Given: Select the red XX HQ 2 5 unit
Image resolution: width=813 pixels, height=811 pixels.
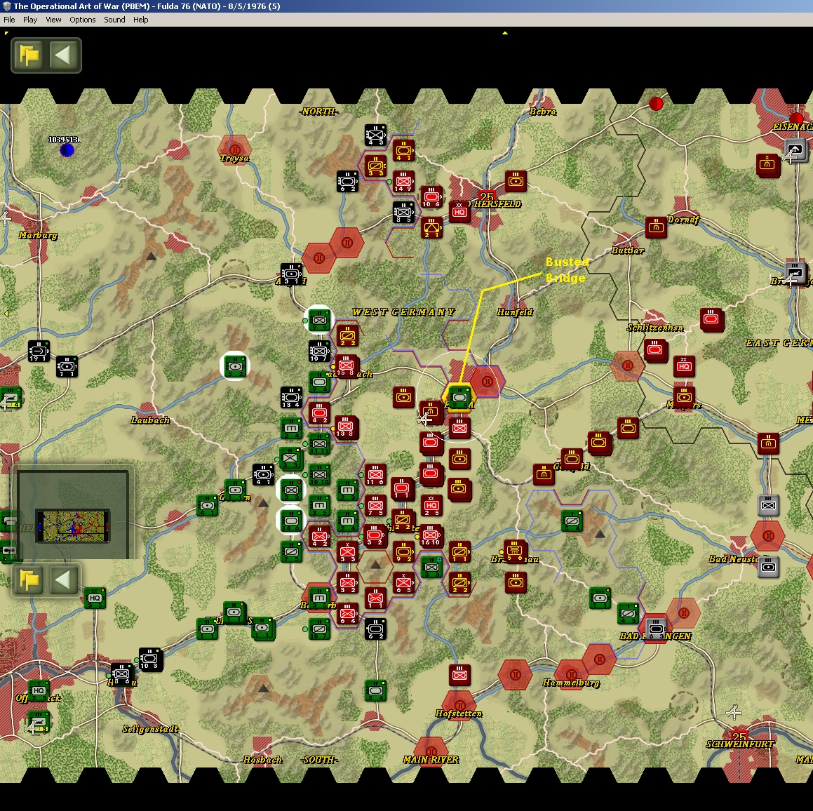Looking at the screenshot, I should (x=431, y=505).
